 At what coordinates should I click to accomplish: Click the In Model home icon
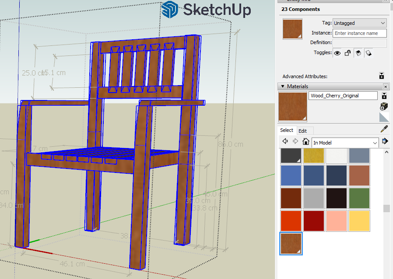(305, 141)
